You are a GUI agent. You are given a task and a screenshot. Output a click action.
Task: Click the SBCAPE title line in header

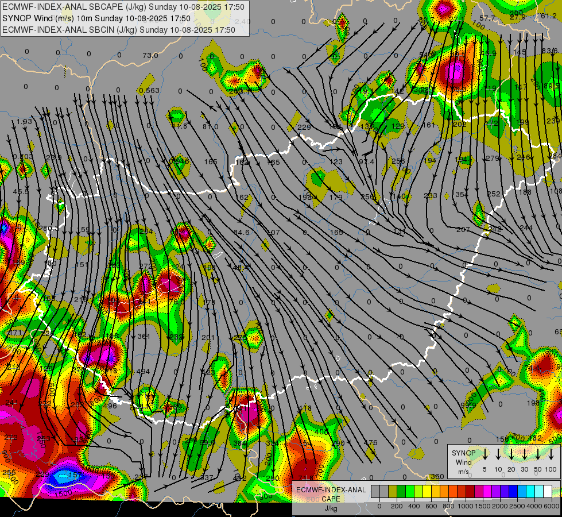click(123, 7)
